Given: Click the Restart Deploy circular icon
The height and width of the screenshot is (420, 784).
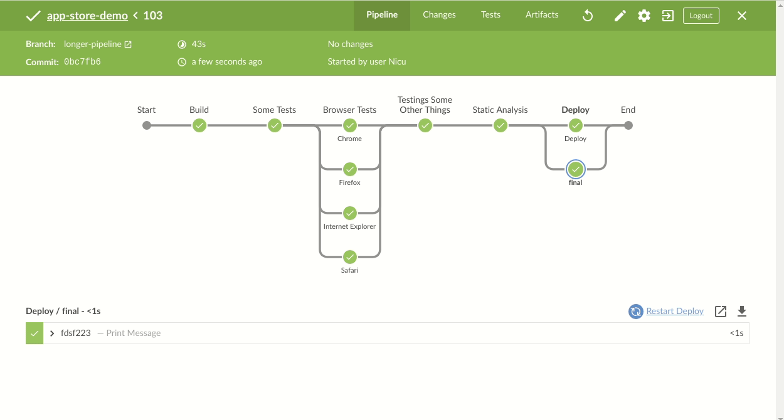Looking at the screenshot, I should pyautogui.click(x=635, y=311).
